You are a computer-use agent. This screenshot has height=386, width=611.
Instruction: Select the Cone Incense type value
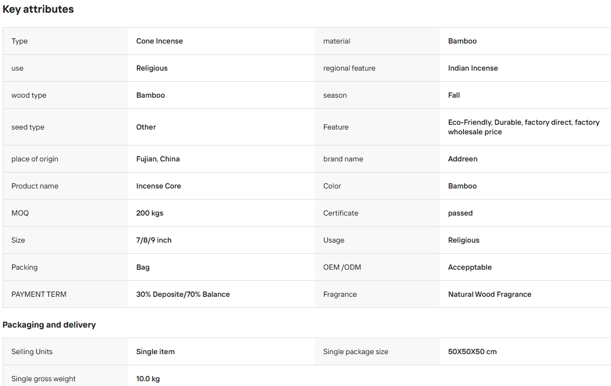159,41
